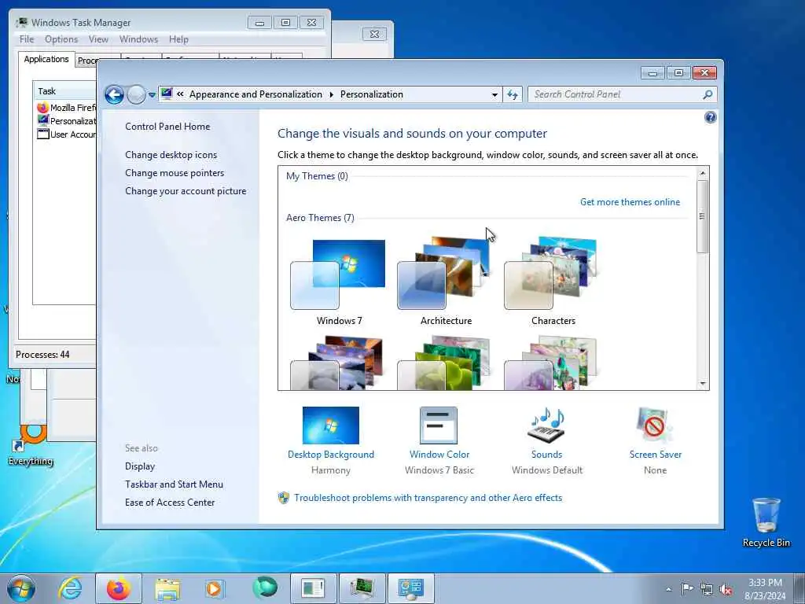Image resolution: width=805 pixels, height=604 pixels.
Task: Open Help with the blue question mark
Action: tap(710, 118)
